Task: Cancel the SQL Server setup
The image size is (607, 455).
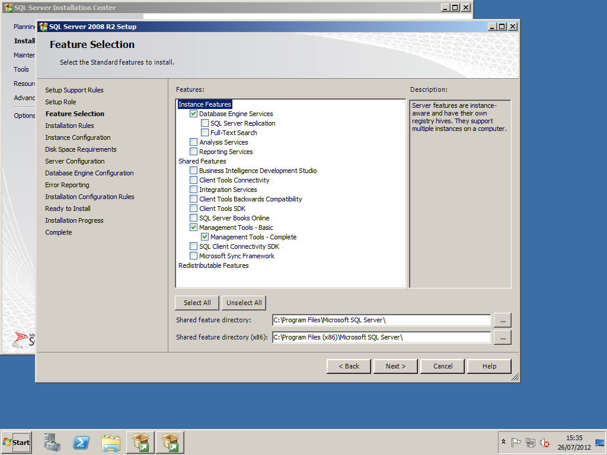Action: pos(442,366)
